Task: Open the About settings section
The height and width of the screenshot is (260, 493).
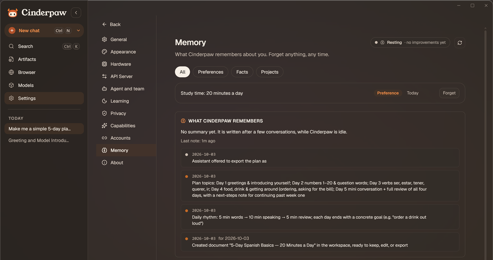Action: point(126,162)
